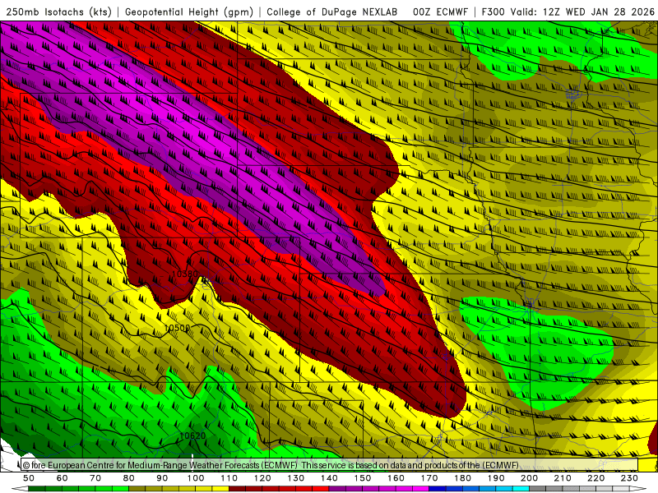Viewport: 658px width, 493px height.
Task: Click the 70 value on color scale
Action: click(95, 478)
